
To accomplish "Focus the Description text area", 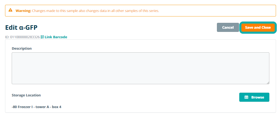I will [140, 68].
